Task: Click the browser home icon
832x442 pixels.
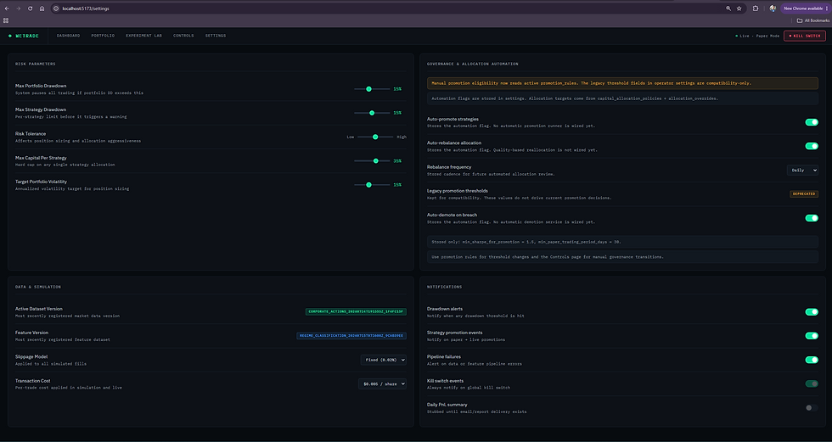Action: pyautogui.click(x=42, y=8)
